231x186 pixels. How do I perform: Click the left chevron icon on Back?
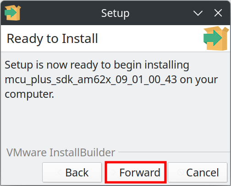(x=60, y=173)
